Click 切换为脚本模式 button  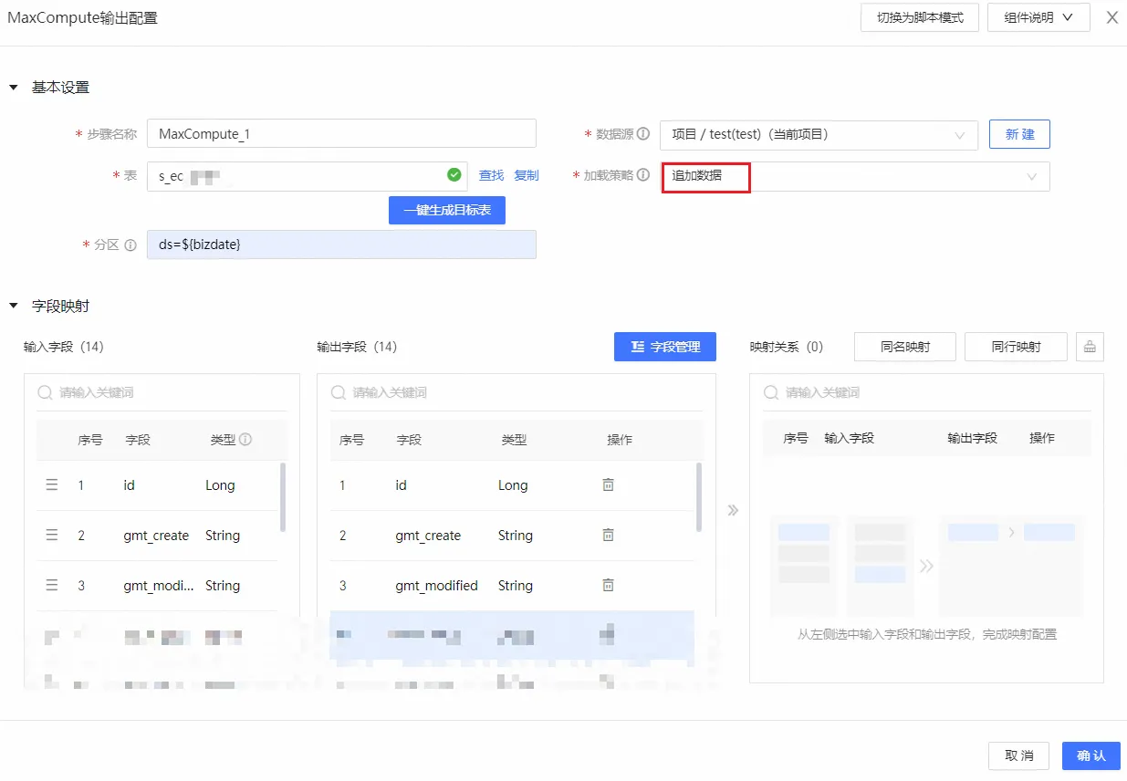point(920,17)
